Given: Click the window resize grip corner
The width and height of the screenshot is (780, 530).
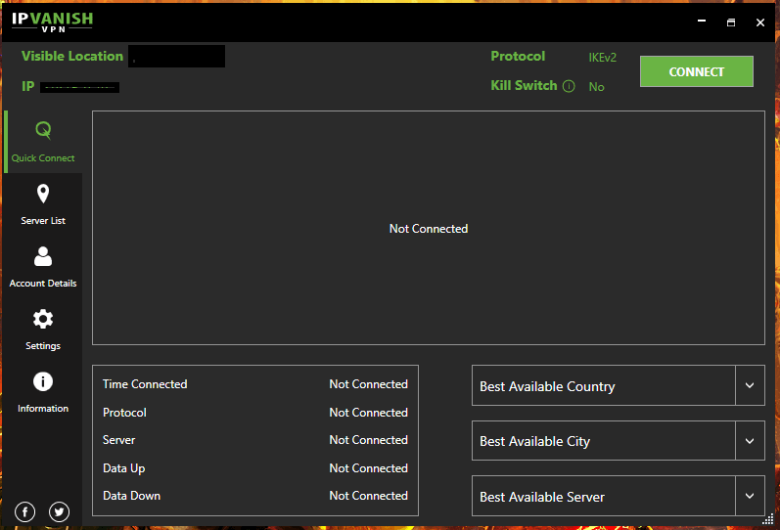Looking at the screenshot, I should click(x=768, y=519).
